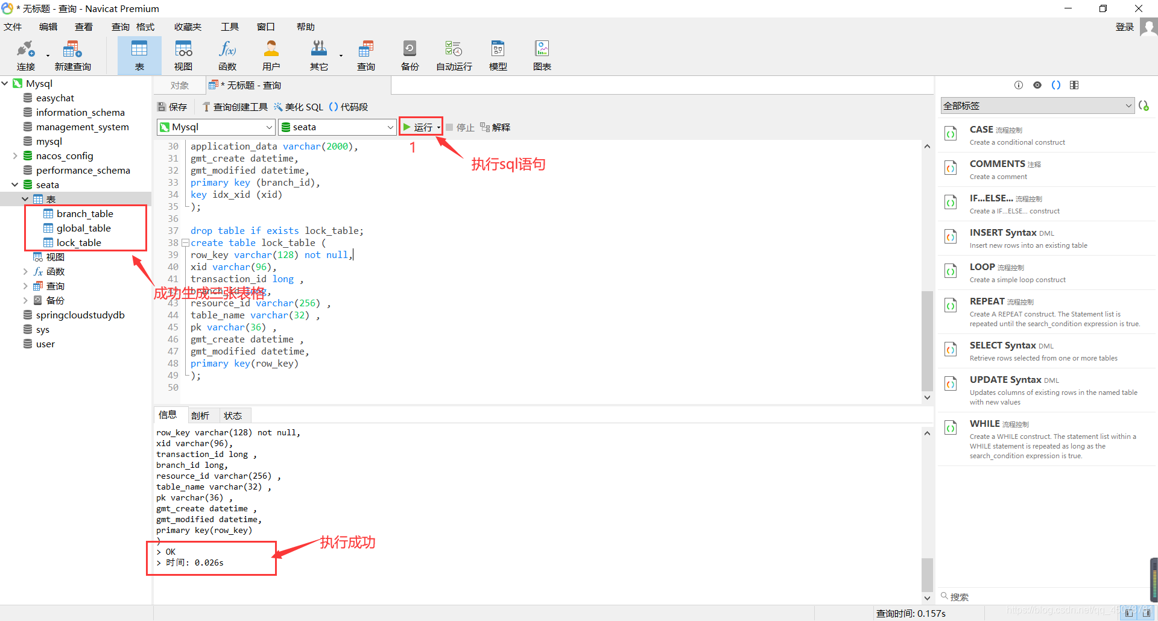Screen dimensions: 1158x621
Task: Click the Login link
Action: coord(1124,27)
